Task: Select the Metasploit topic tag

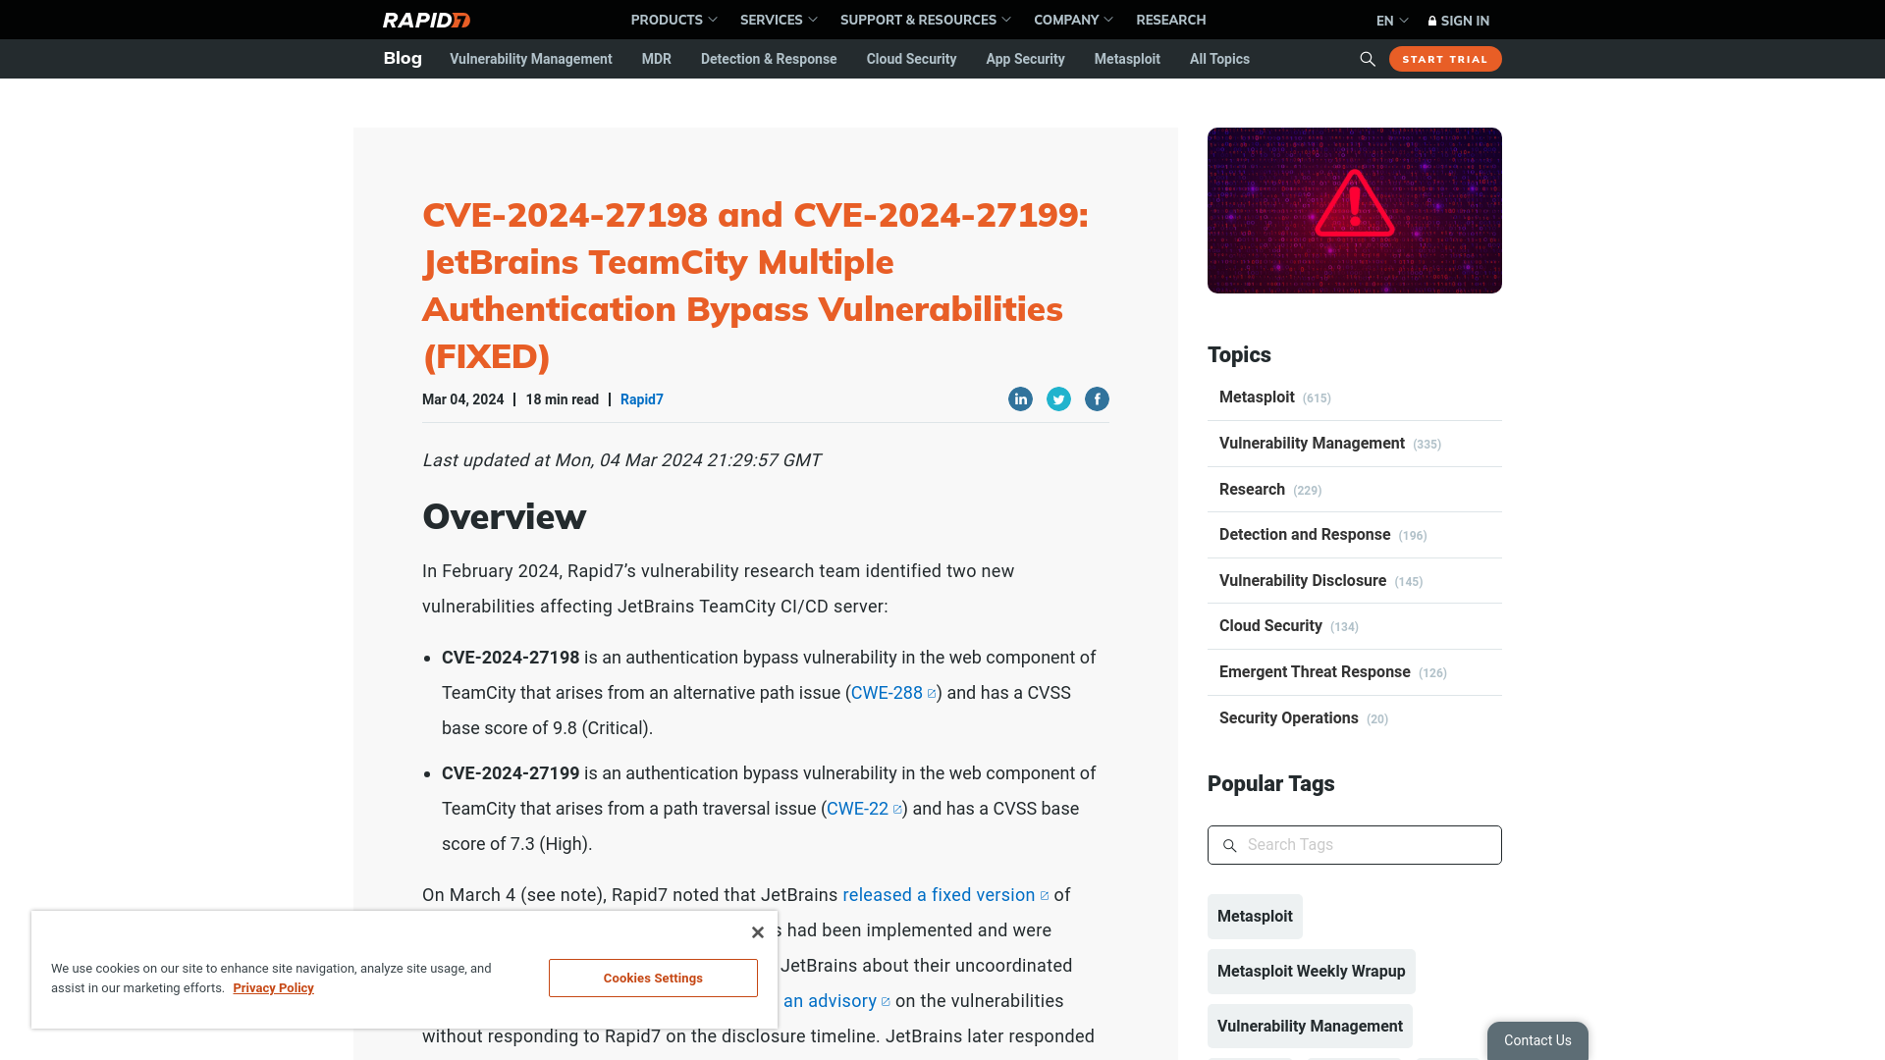Action: [x=1255, y=917]
